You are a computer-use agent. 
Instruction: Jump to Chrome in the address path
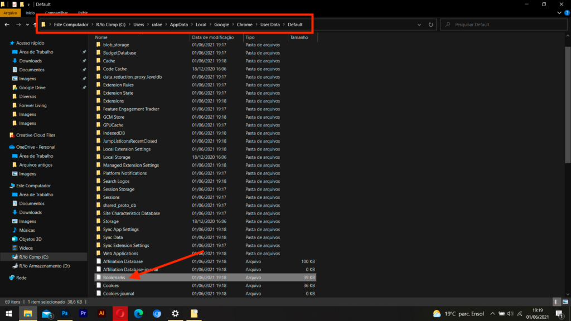(x=244, y=25)
